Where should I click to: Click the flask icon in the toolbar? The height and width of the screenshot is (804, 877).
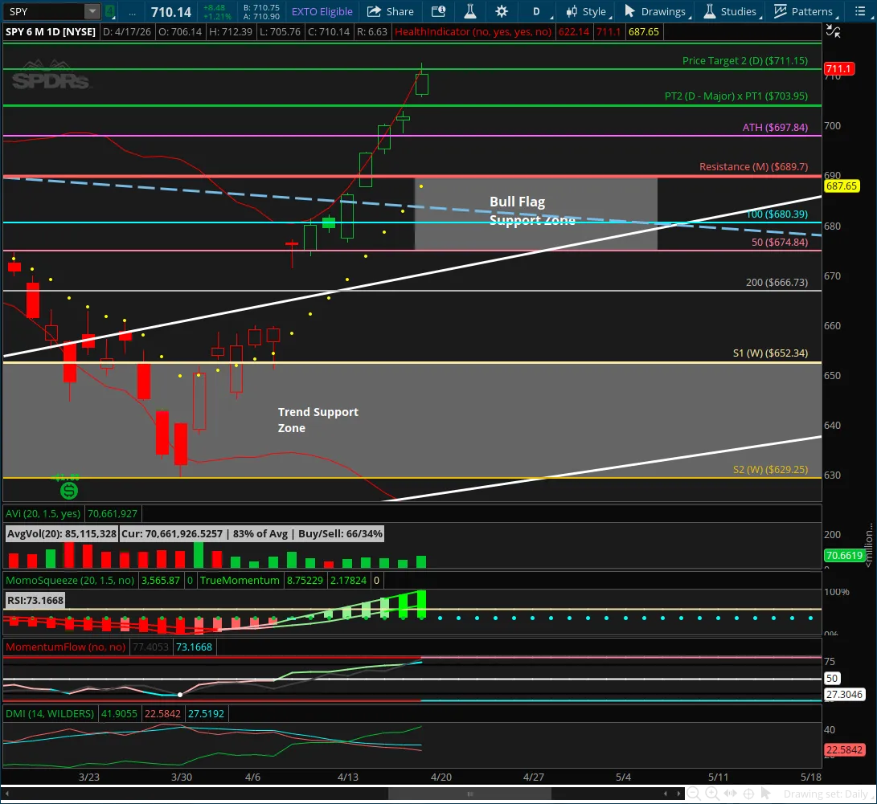[x=469, y=11]
